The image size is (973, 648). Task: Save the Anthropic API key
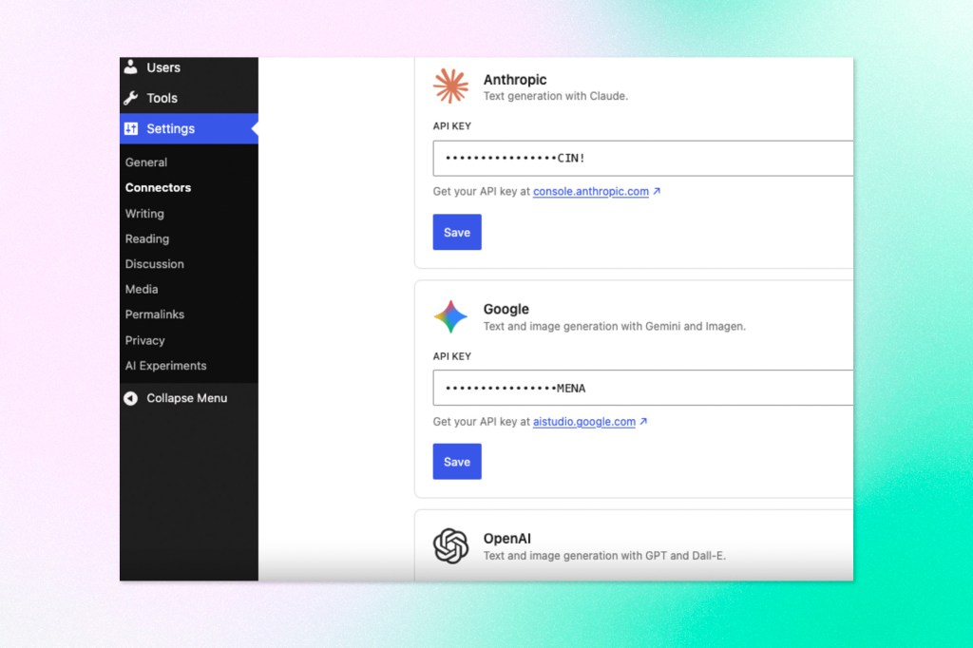point(456,232)
